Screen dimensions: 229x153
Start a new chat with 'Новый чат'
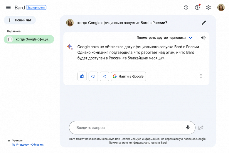(x=20, y=20)
